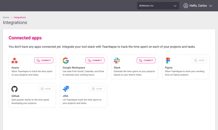Viewport: 218px width, 130px height.
Task: Click the Figma logo icon
Action: coord(168,60)
